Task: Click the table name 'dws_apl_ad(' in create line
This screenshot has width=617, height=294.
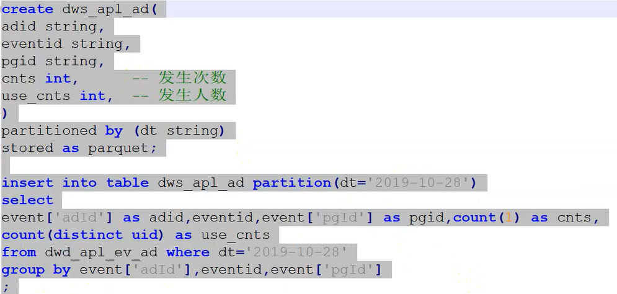Action: 110,9
